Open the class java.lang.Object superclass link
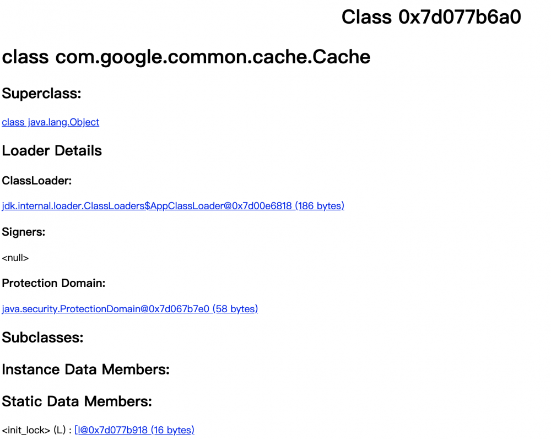 tap(51, 122)
